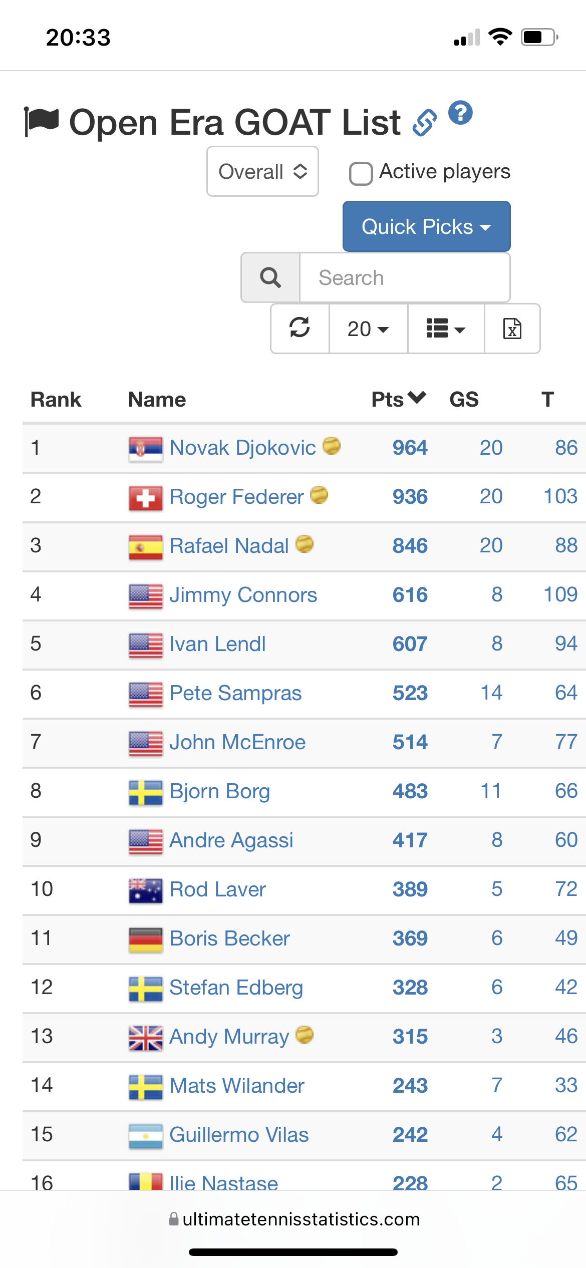Click the magnifier search icon
This screenshot has height=1268, width=586.
coord(270,277)
